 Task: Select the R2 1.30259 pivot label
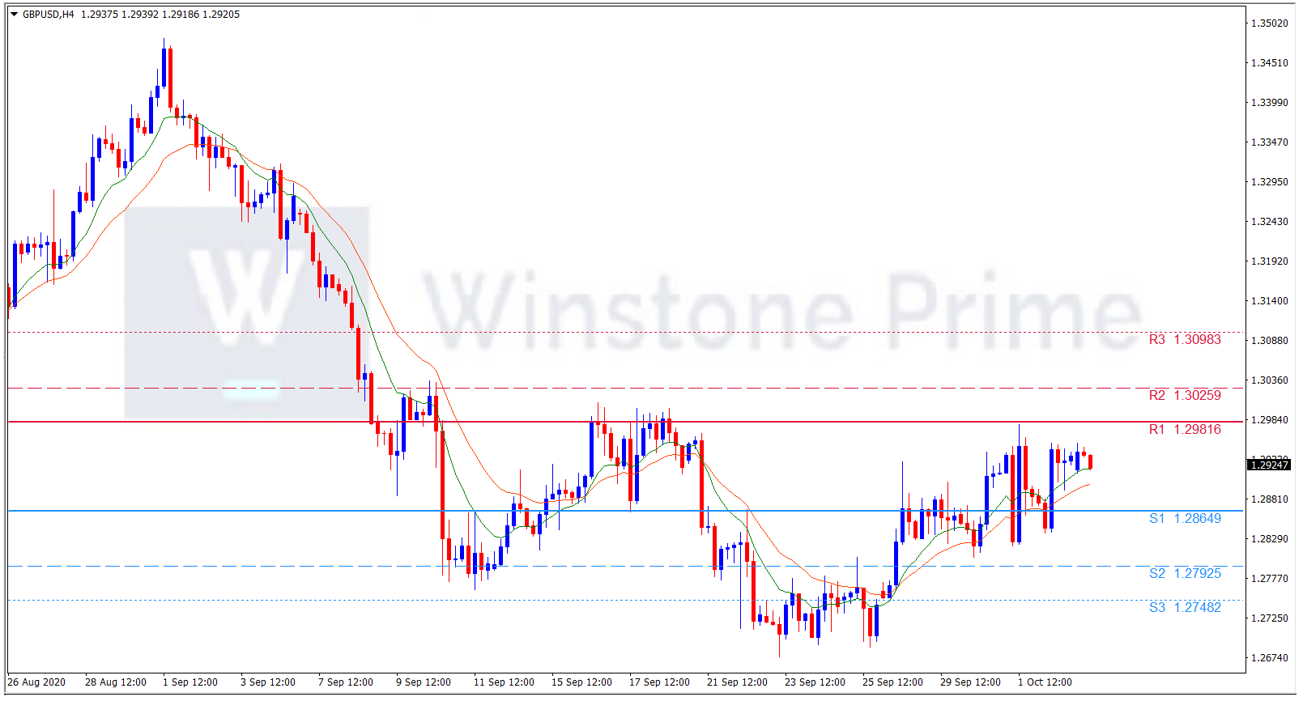[1184, 396]
